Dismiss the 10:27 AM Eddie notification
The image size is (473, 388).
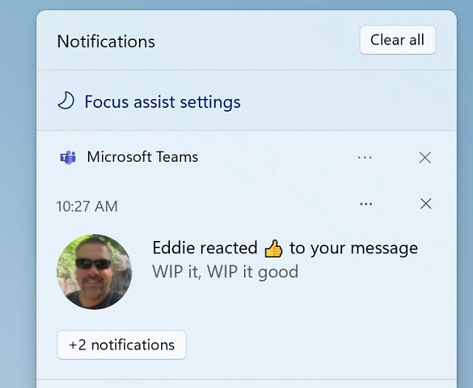coord(426,204)
